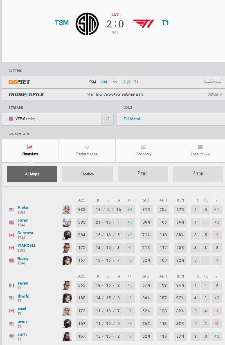Click pwny's agent portrait icon
The width and height of the screenshot is (225, 345).
(x=67, y=324)
